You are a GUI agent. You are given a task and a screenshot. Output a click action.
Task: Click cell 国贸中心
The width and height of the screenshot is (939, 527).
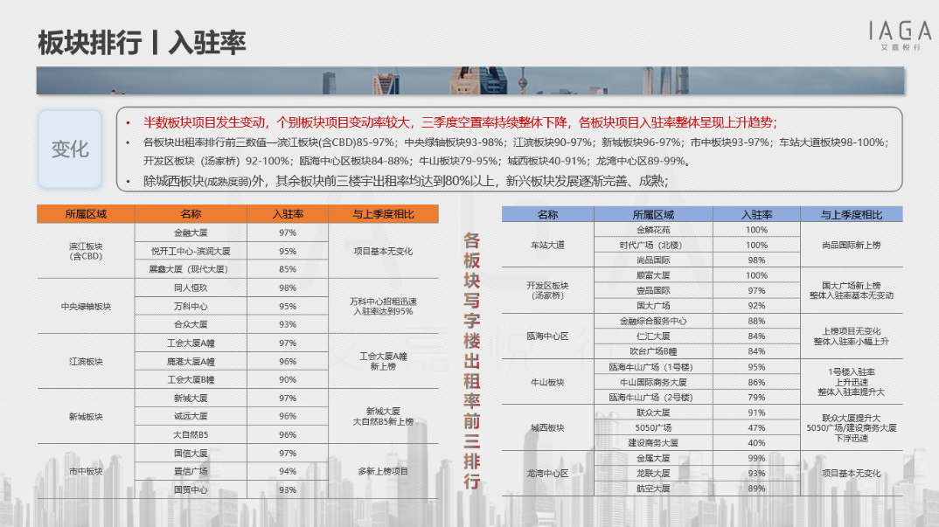pos(191,489)
